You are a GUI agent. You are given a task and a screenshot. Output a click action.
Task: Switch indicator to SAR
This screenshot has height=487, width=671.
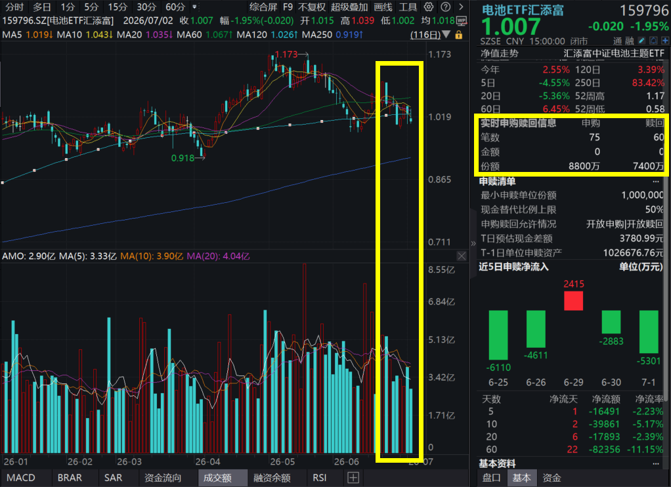pyautogui.click(x=113, y=478)
